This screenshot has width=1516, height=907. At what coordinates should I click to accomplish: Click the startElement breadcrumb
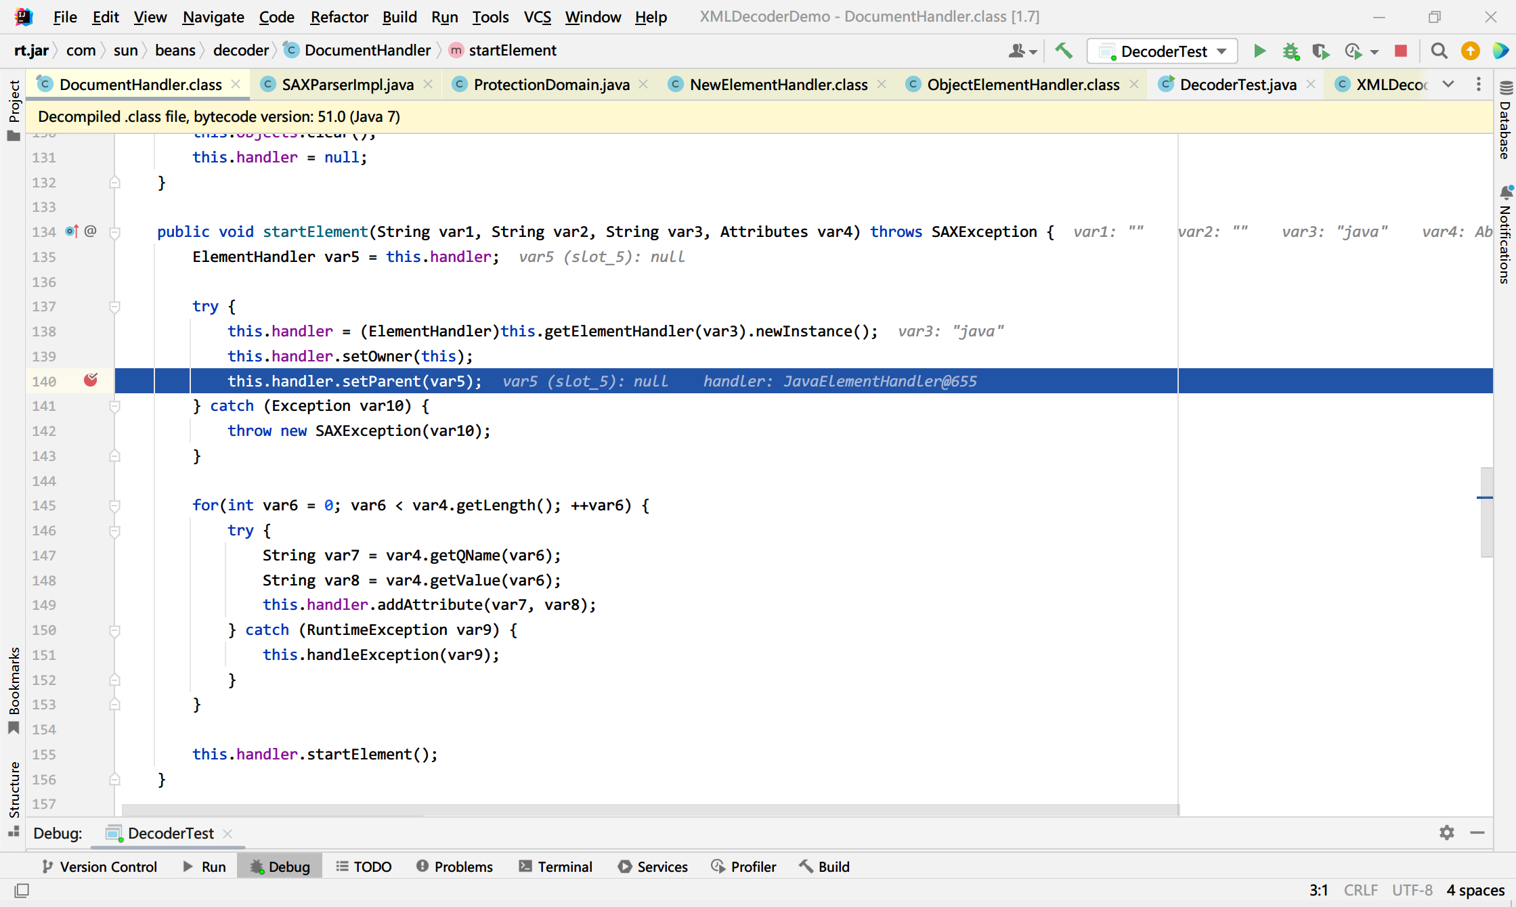point(503,50)
